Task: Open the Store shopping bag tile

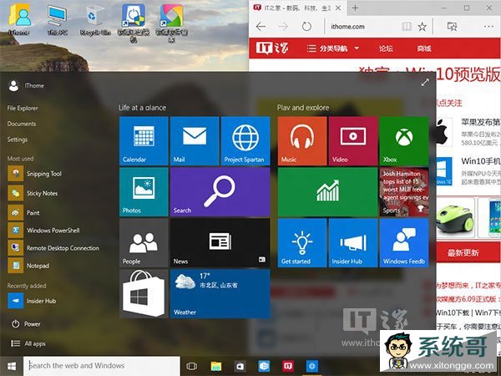Action: coord(144,294)
